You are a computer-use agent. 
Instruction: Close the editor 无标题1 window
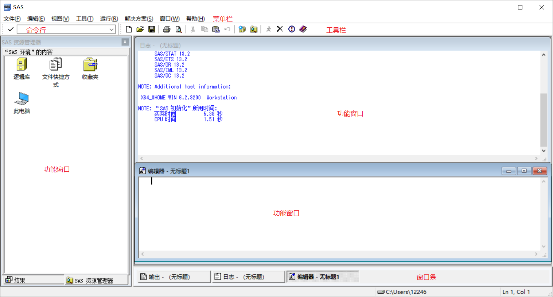point(540,171)
